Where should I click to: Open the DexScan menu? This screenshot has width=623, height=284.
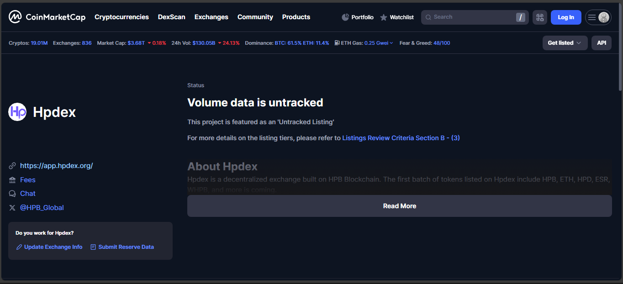172,17
